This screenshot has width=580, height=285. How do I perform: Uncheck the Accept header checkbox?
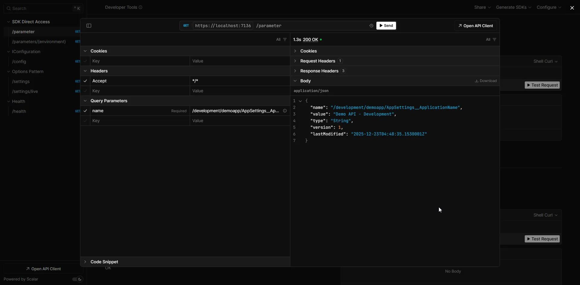pyautogui.click(x=85, y=81)
